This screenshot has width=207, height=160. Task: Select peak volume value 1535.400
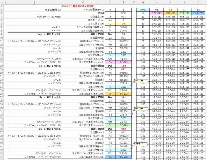coord(123,139)
